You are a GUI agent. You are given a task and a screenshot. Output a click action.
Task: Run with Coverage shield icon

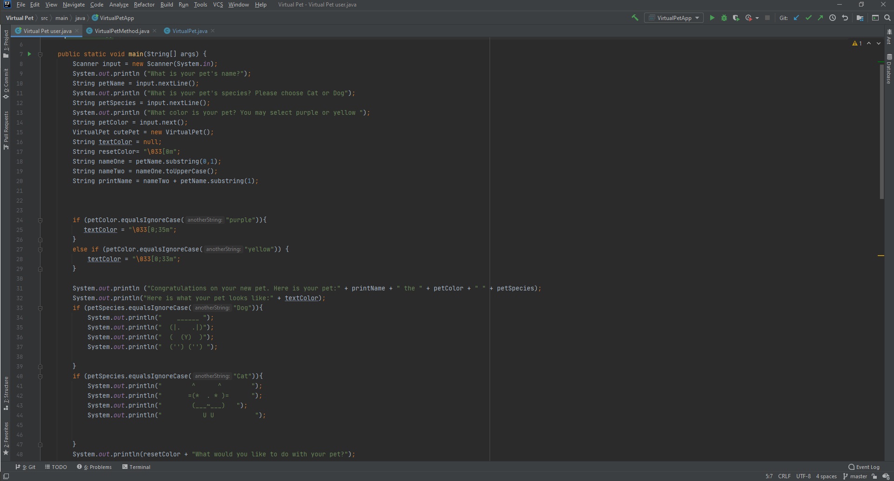pos(736,18)
